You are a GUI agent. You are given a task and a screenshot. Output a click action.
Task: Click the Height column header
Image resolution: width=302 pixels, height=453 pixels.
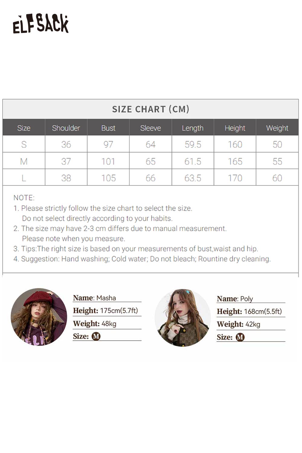tap(235, 128)
